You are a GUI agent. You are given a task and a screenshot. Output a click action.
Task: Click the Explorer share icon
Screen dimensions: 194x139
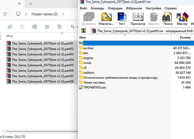tap(47, 27)
